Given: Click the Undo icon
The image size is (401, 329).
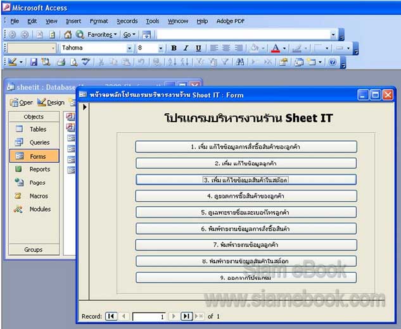Looking at the screenshot, I should coord(141,62).
